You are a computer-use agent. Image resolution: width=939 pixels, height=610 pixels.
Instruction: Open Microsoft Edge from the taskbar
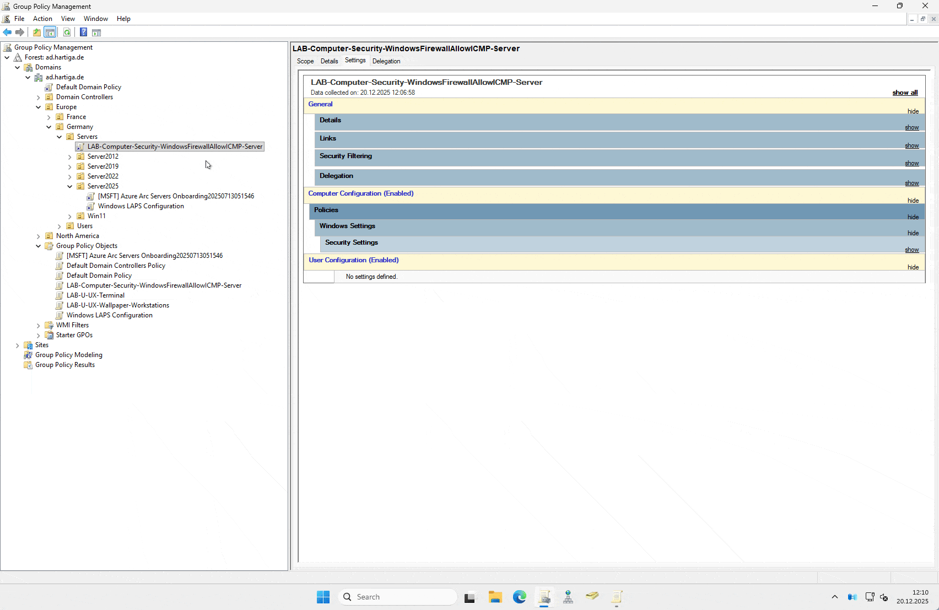[x=519, y=597]
